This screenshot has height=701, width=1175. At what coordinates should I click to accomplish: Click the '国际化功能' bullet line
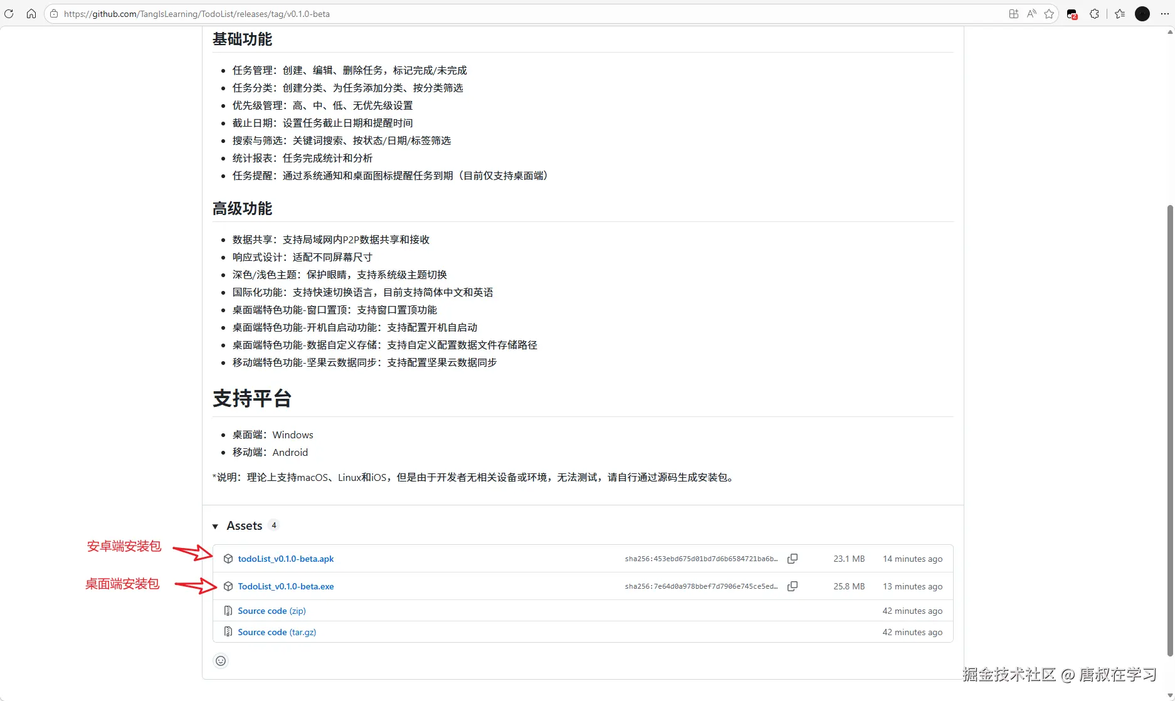[x=362, y=292]
